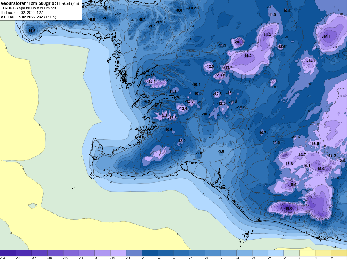Click the -9.2 temperature label

(147, 102)
